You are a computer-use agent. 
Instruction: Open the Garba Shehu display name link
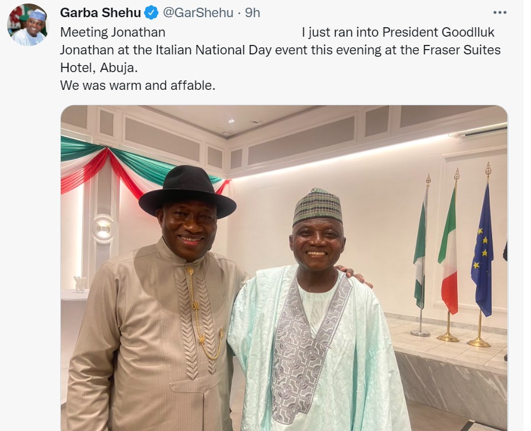(100, 12)
